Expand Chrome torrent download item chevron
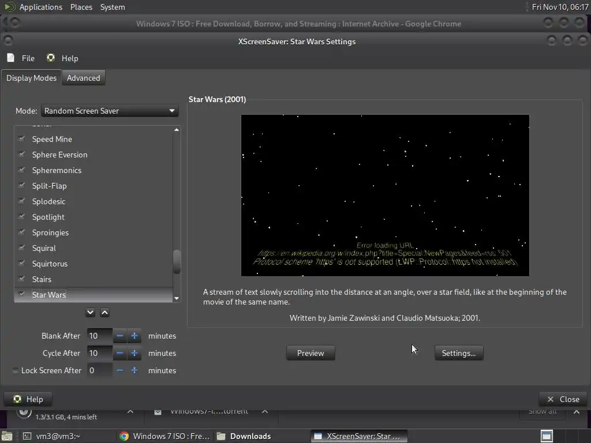Viewport: 591px width, 443px height. [x=265, y=411]
